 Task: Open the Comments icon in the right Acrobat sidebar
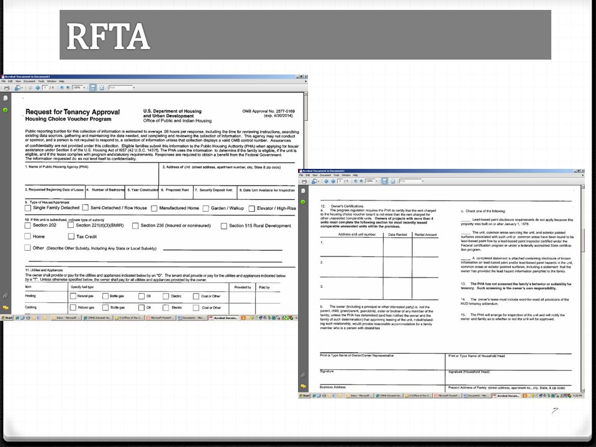click(303, 386)
